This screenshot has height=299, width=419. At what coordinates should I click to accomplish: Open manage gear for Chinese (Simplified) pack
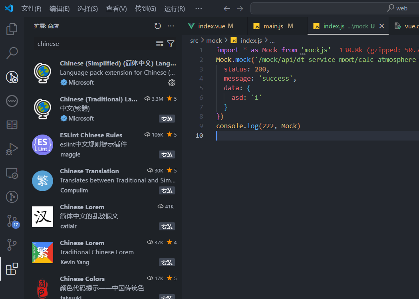point(172,83)
